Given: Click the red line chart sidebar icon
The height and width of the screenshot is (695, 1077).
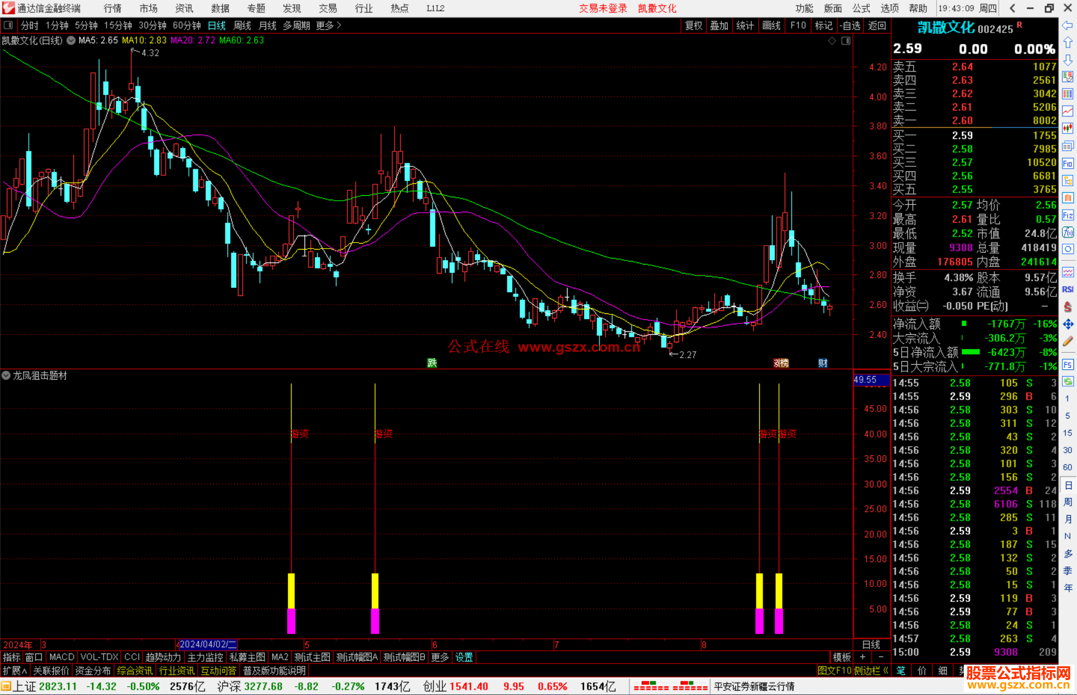Looking at the screenshot, I should point(1068,111).
